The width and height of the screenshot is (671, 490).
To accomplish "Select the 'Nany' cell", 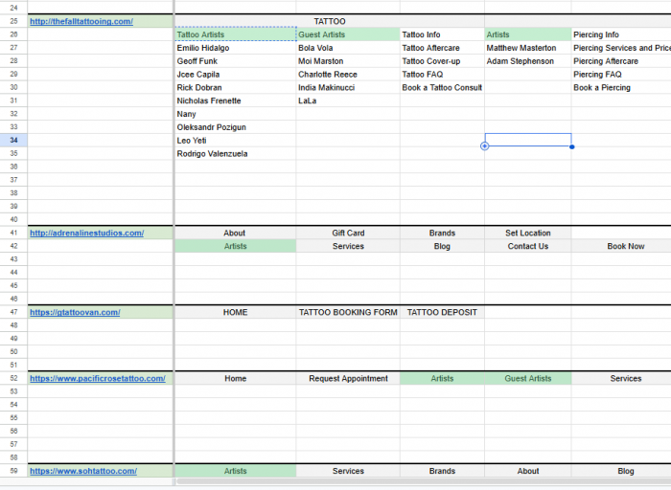I will click(x=236, y=114).
